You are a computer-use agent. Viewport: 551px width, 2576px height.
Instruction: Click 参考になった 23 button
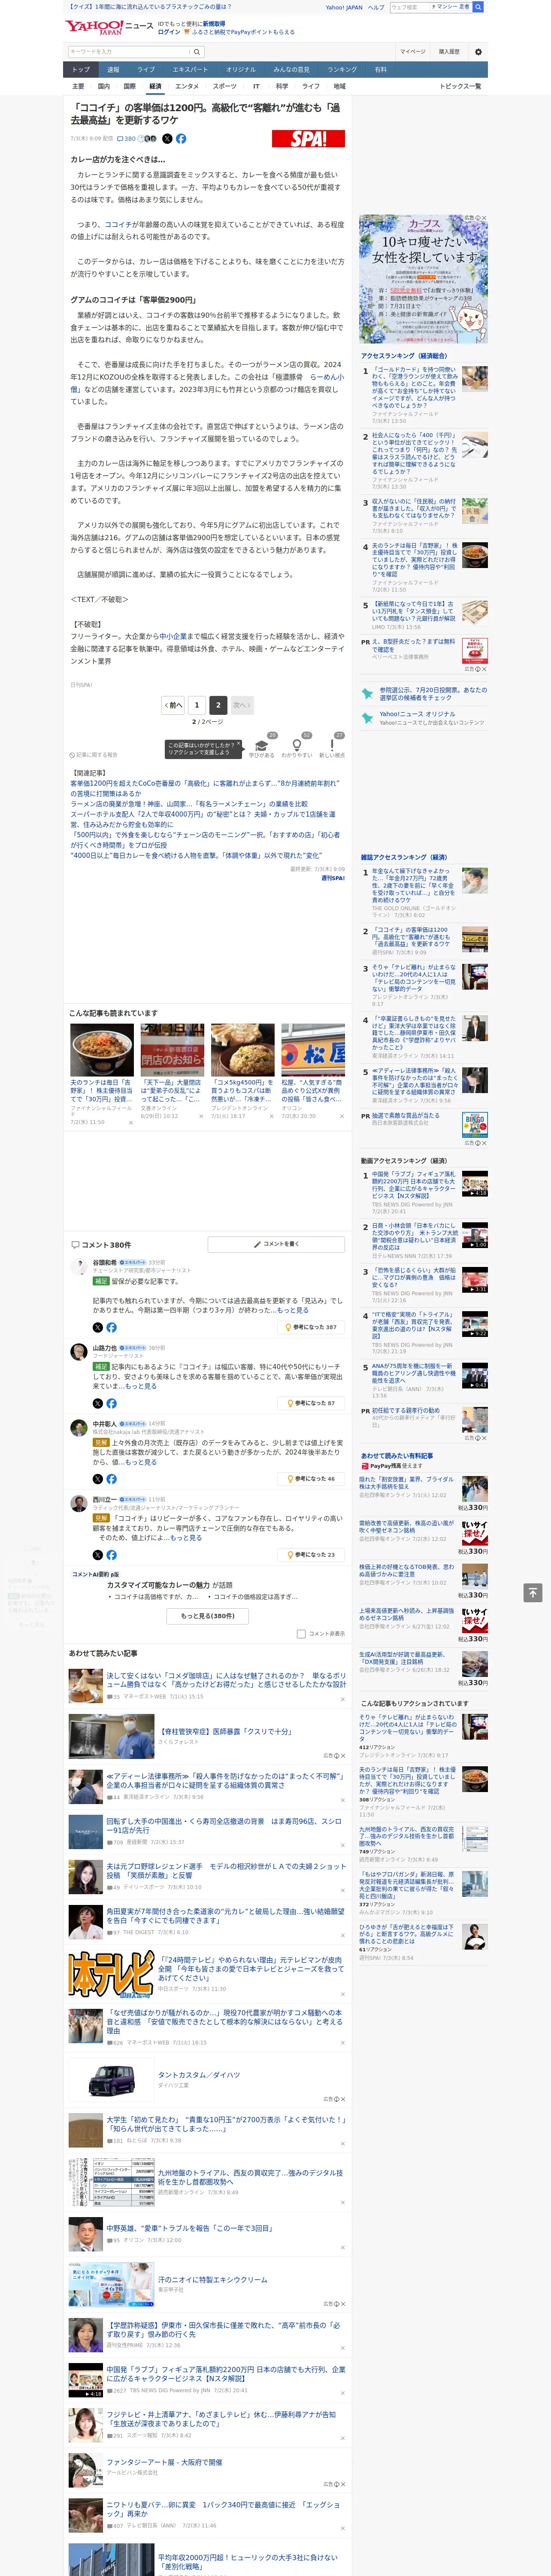311,1554
